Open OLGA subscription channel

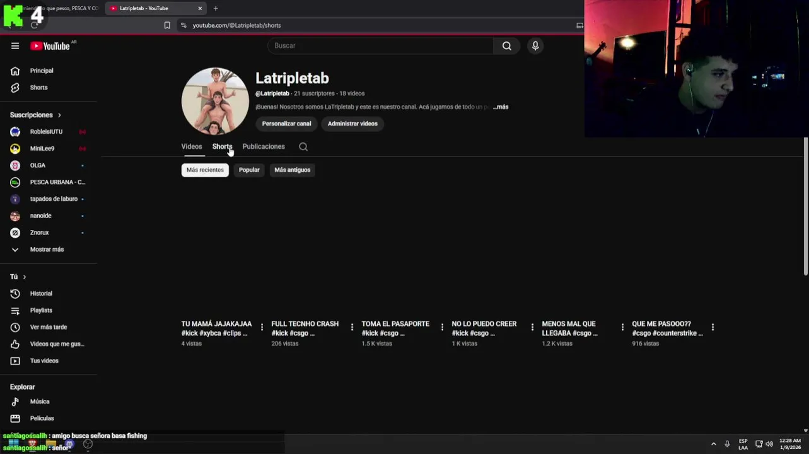(38, 165)
